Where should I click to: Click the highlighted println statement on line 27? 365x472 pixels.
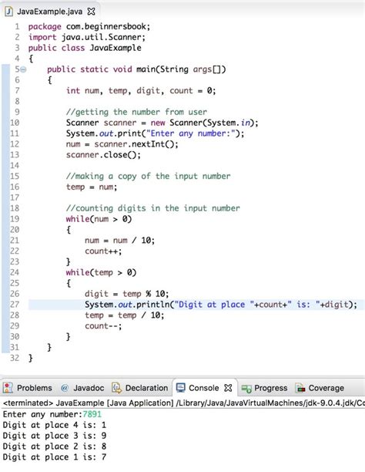coord(221,305)
